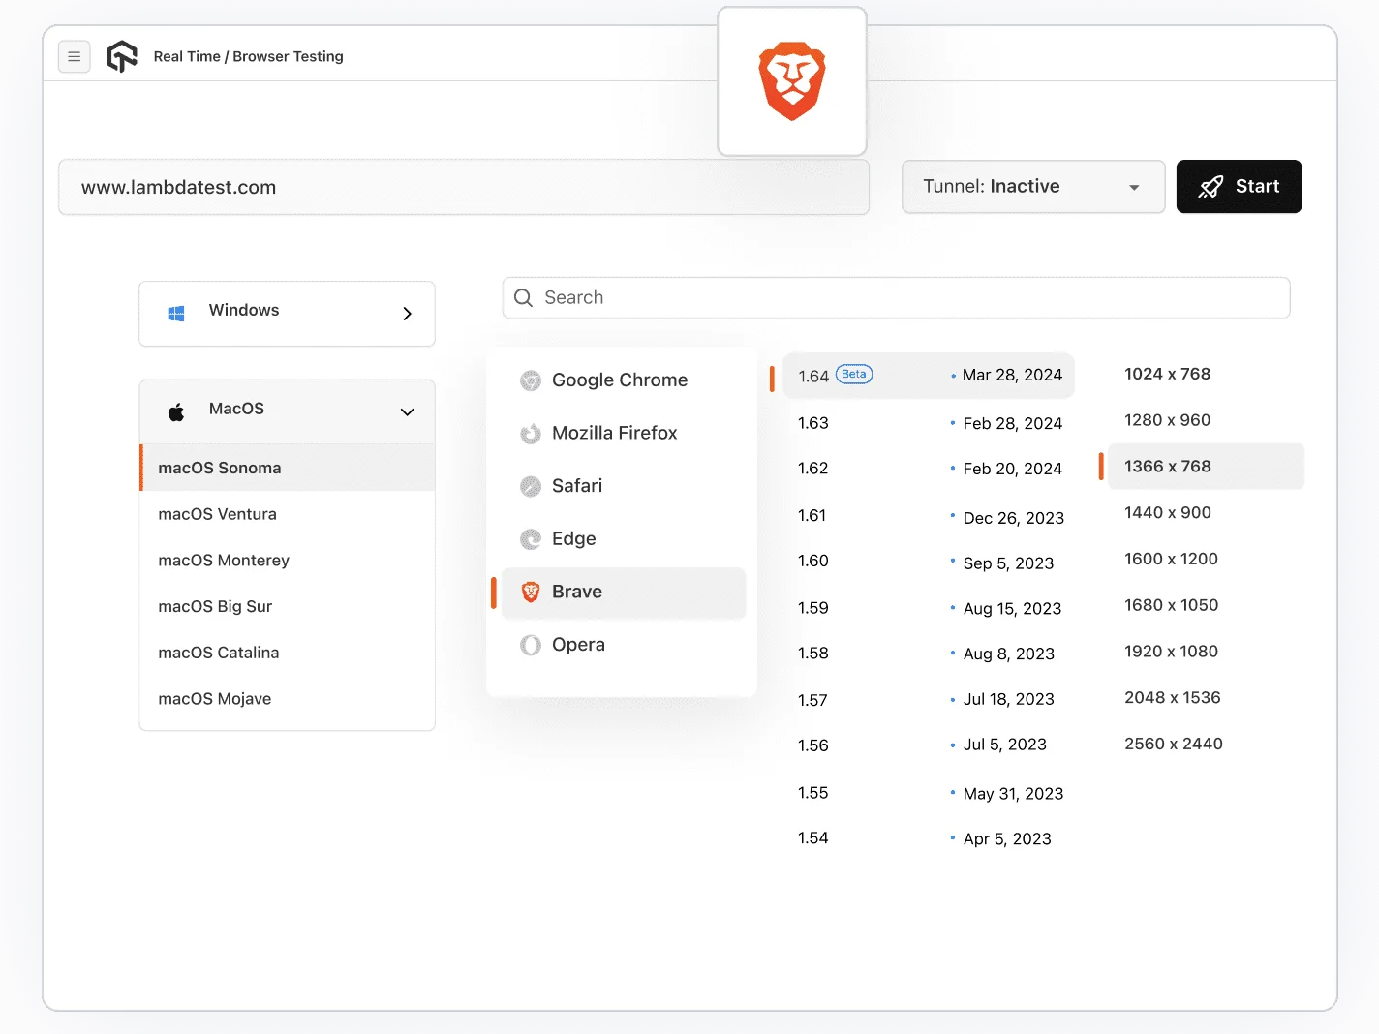Open the hamburger menu in the top left
This screenshot has width=1379, height=1034.
75,56
